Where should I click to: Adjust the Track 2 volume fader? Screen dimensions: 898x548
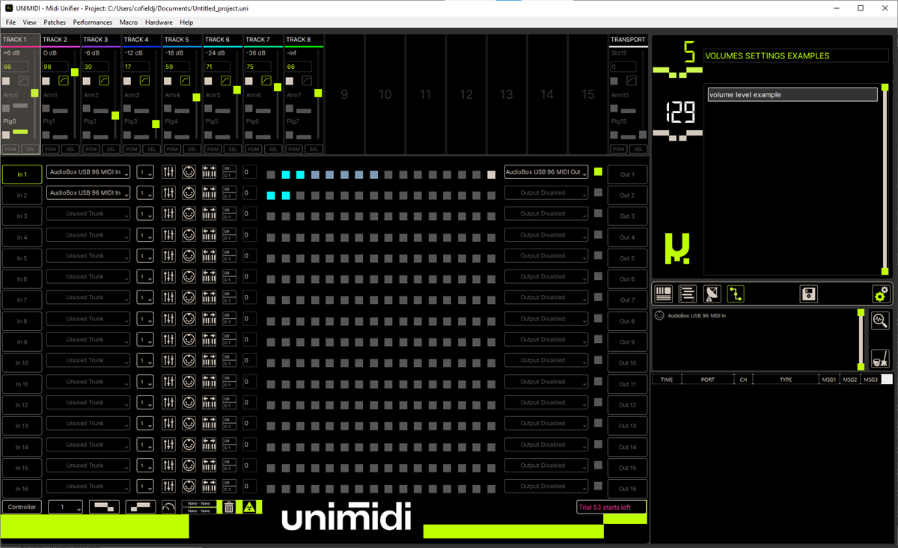coord(75,73)
